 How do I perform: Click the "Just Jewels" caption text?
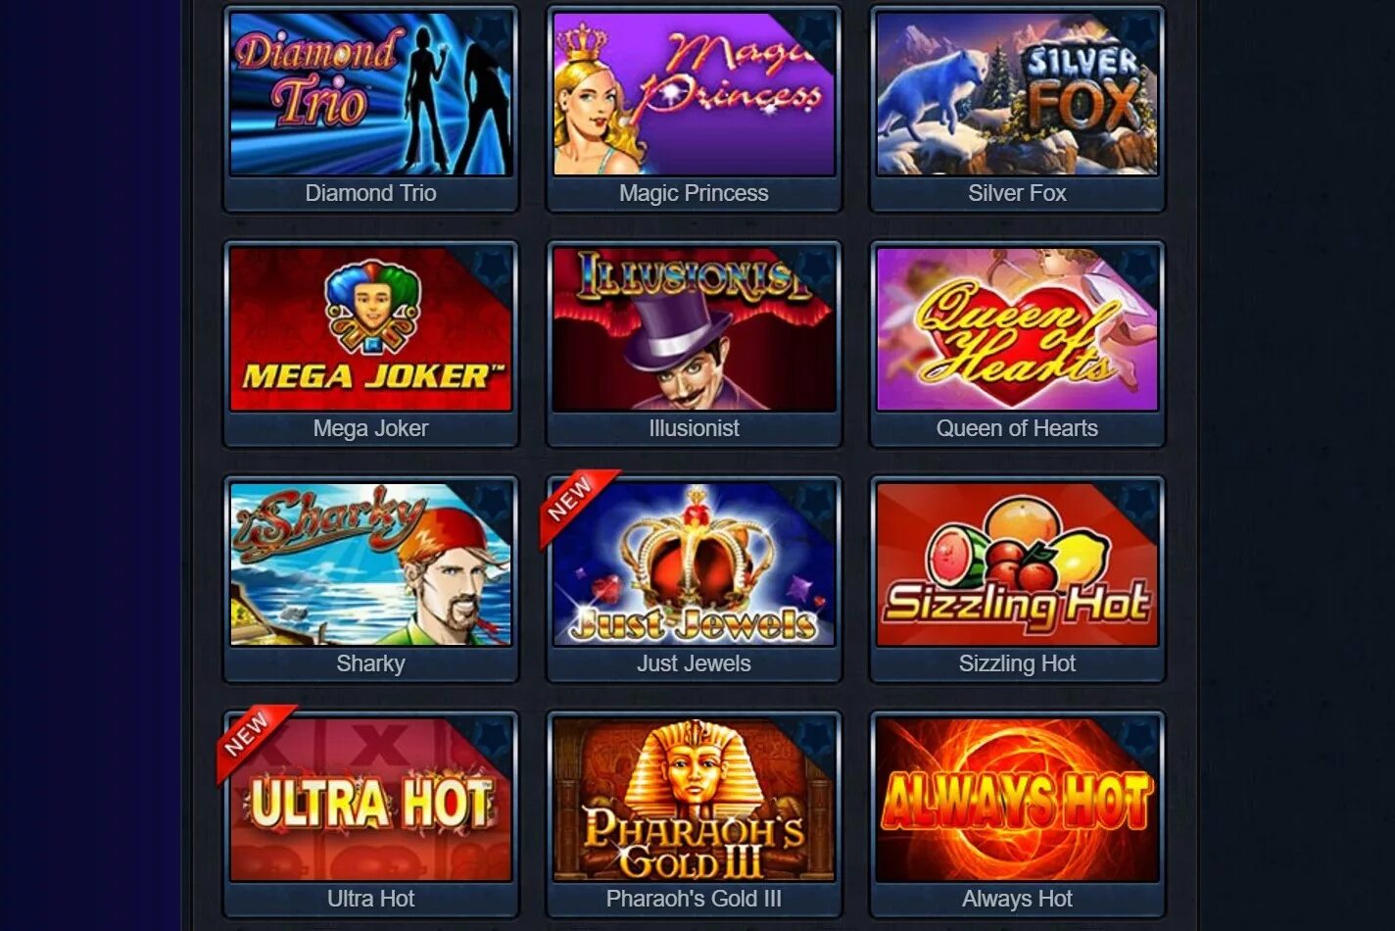694,663
